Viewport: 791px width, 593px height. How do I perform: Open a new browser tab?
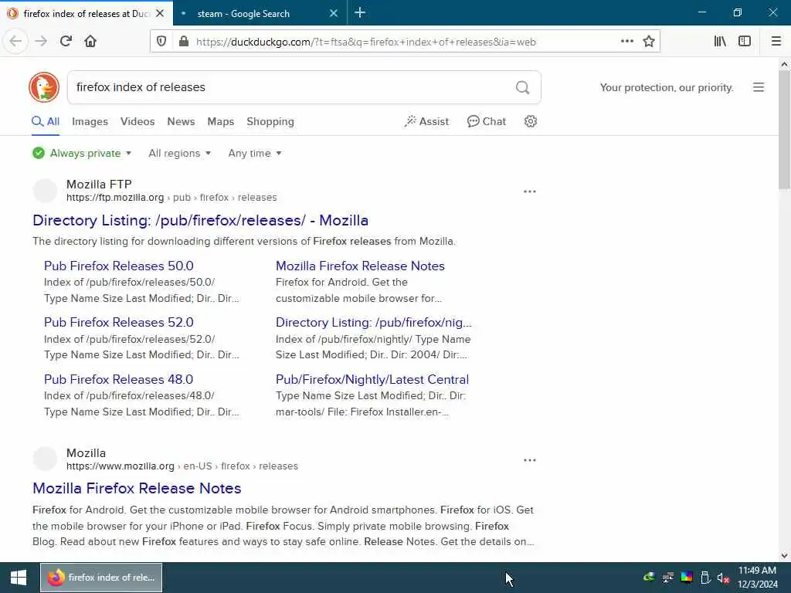pos(360,13)
